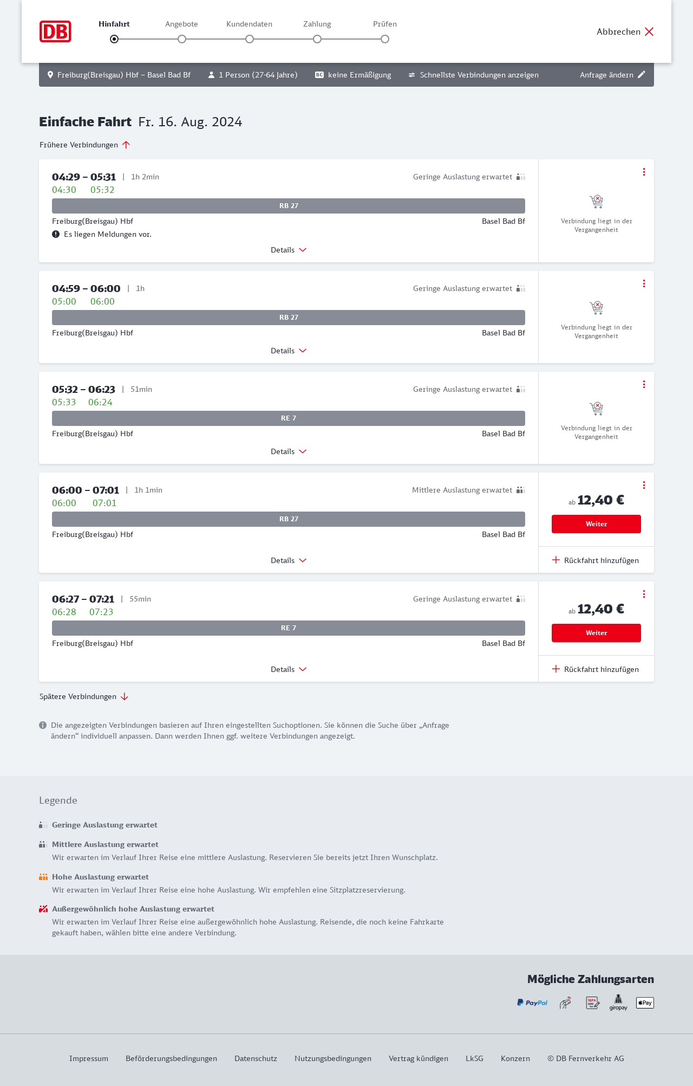This screenshot has height=1086, width=693.
Task: Load Spätere Verbindungen
Action: [x=84, y=696]
